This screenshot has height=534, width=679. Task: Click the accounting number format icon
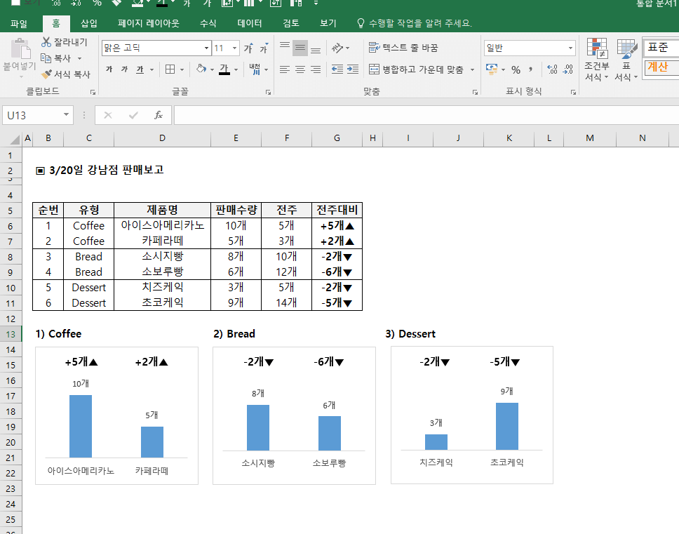pyautogui.click(x=492, y=69)
